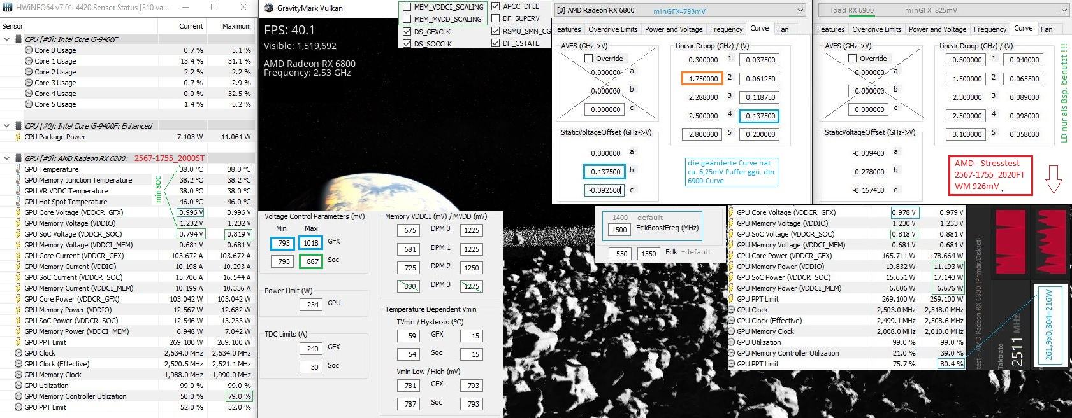
Task: Open the Features tab in the RX 6800 panel
Action: (567, 29)
